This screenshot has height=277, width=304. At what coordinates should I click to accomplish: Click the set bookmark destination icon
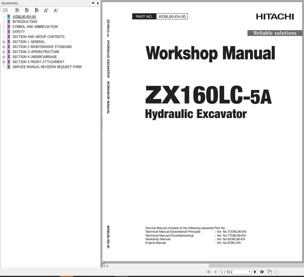point(37,10)
